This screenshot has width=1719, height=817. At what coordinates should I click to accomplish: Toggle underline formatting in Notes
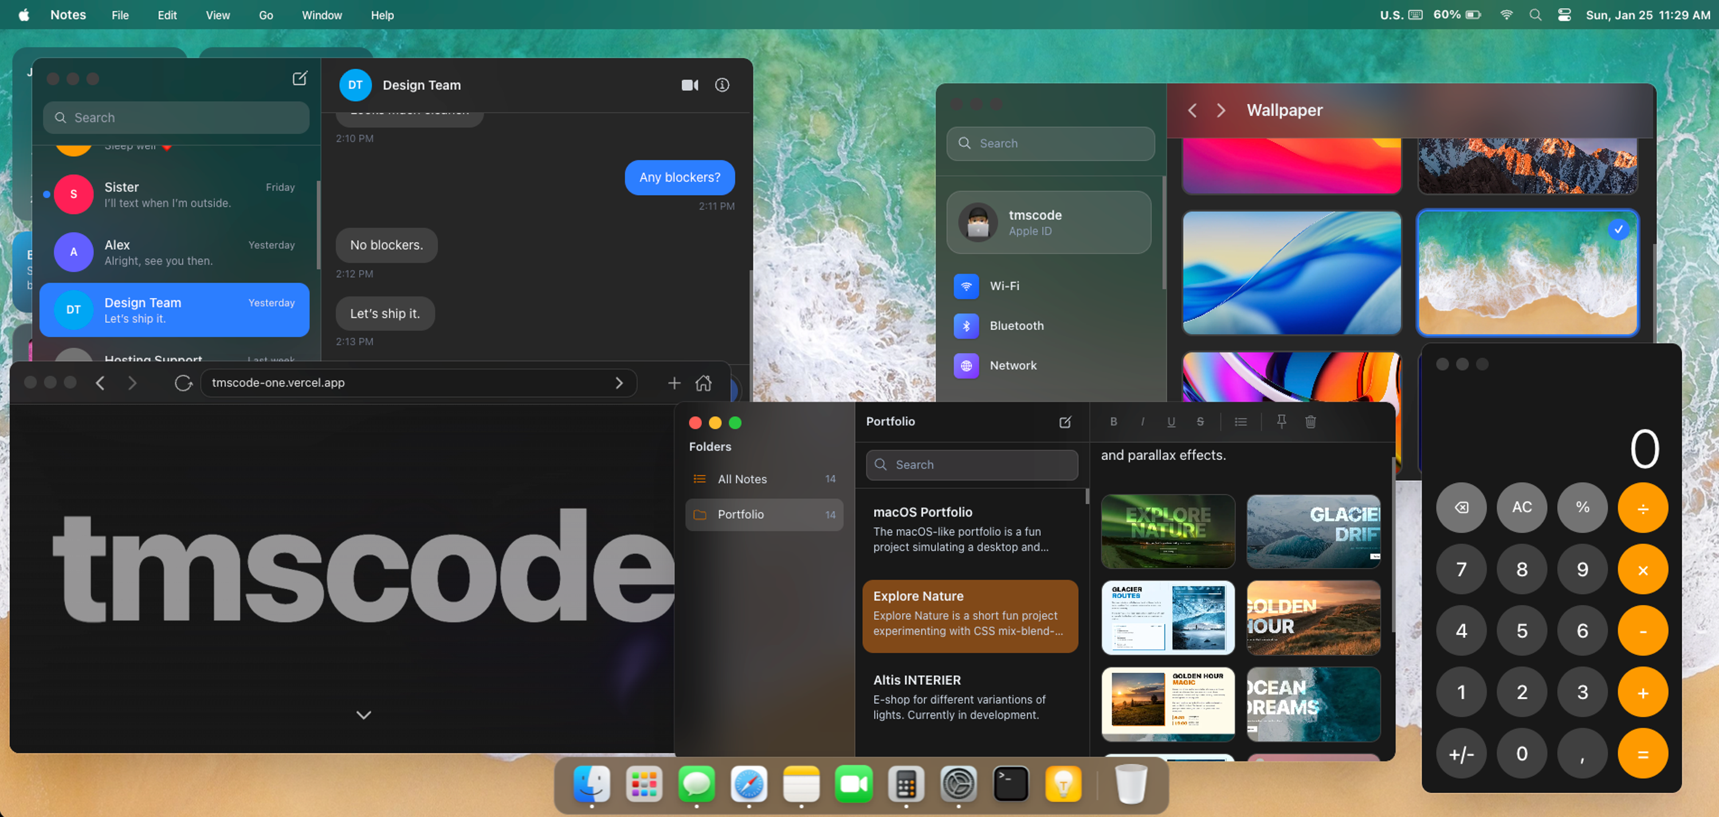[1171, 421]
